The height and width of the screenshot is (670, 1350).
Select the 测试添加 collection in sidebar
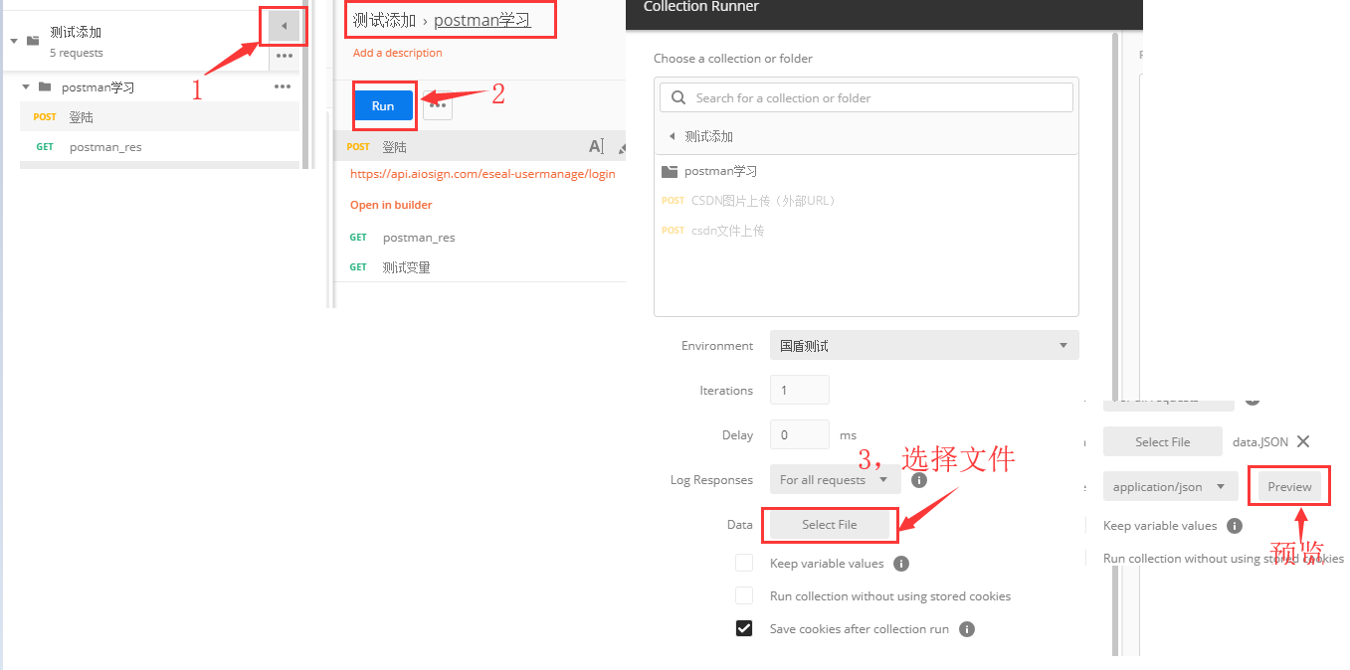tap(75, 31)
